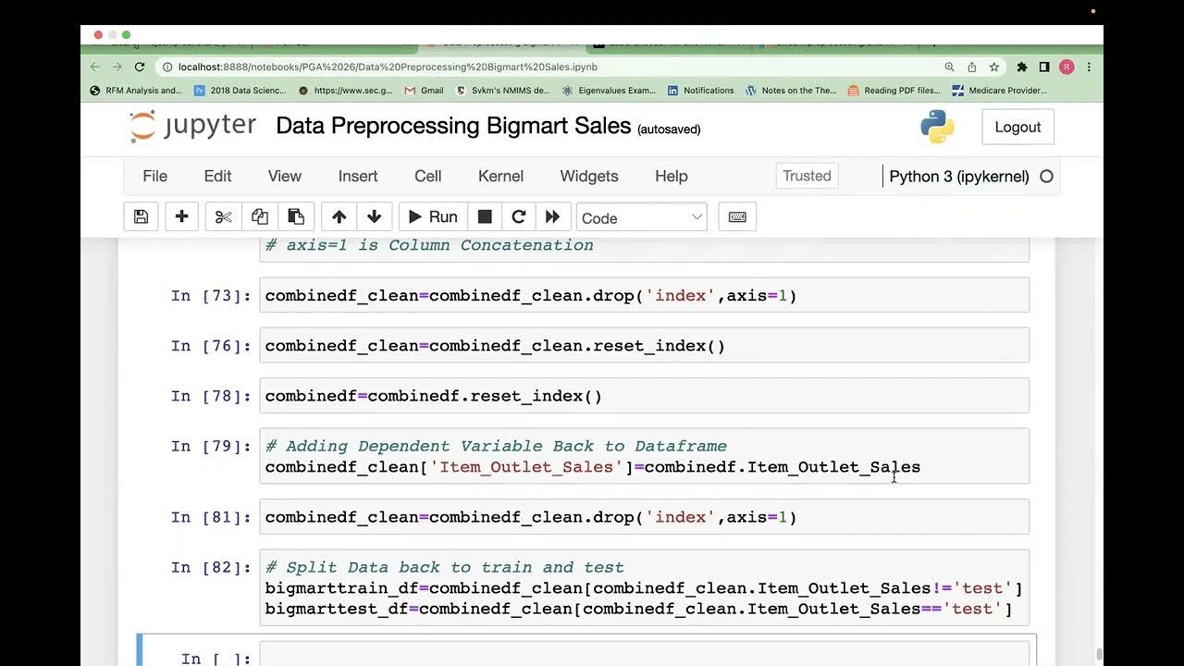The height and width of the screenshot is (666, 1184).
Task: Go forward with the browser forward arrow
Action: click(117, 67)
